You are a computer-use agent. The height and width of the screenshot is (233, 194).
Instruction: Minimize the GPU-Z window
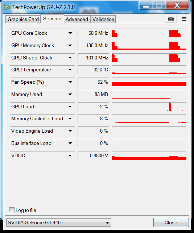pos(146,6)
